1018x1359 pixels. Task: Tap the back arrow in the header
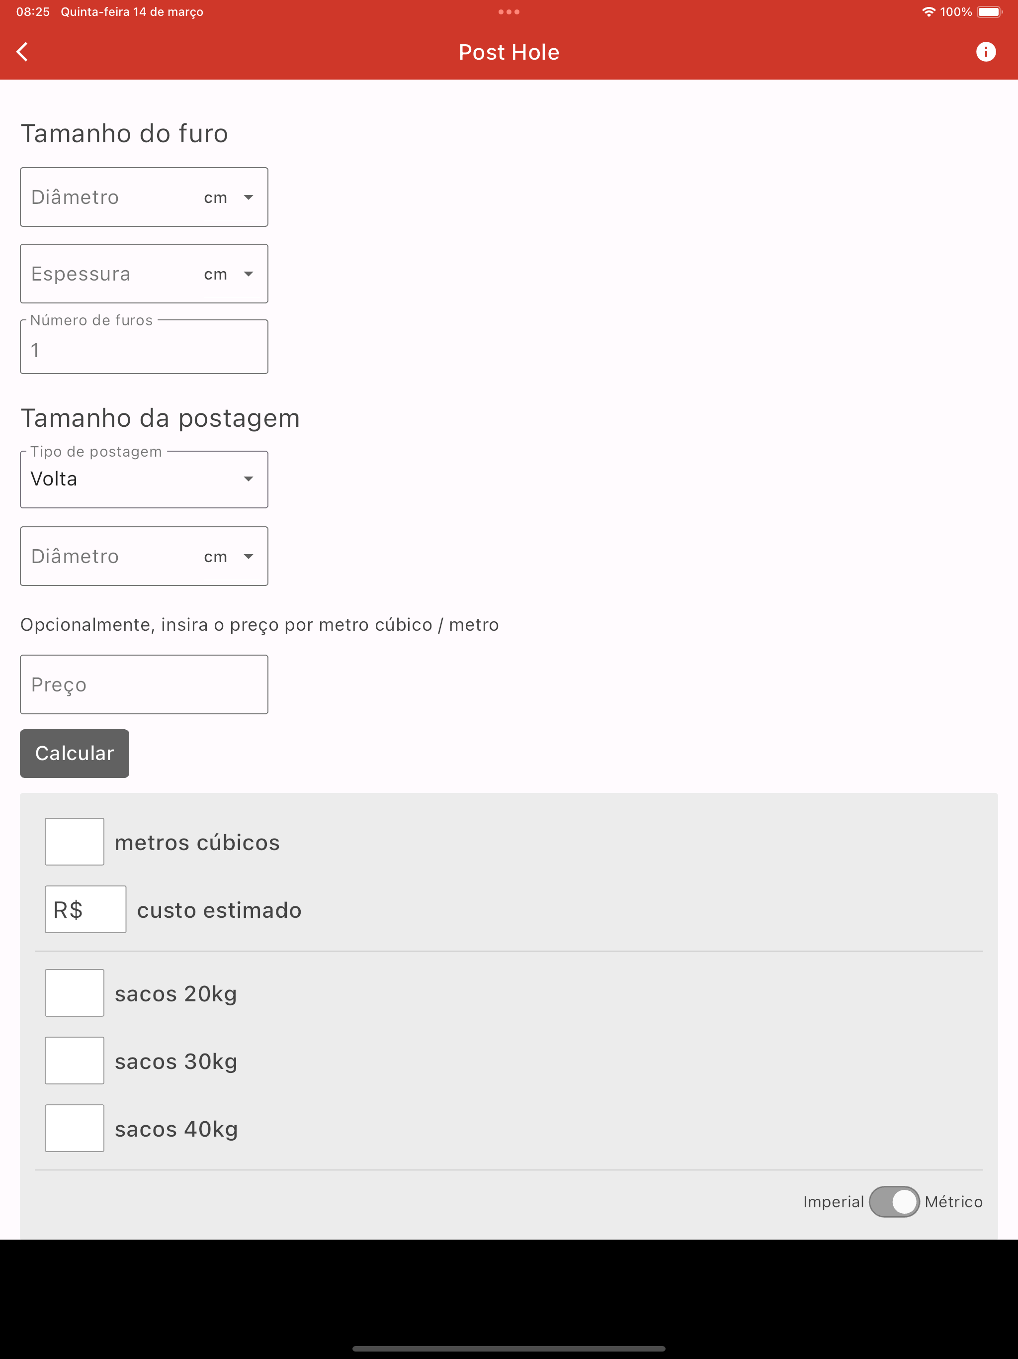[x=23, y=52]
